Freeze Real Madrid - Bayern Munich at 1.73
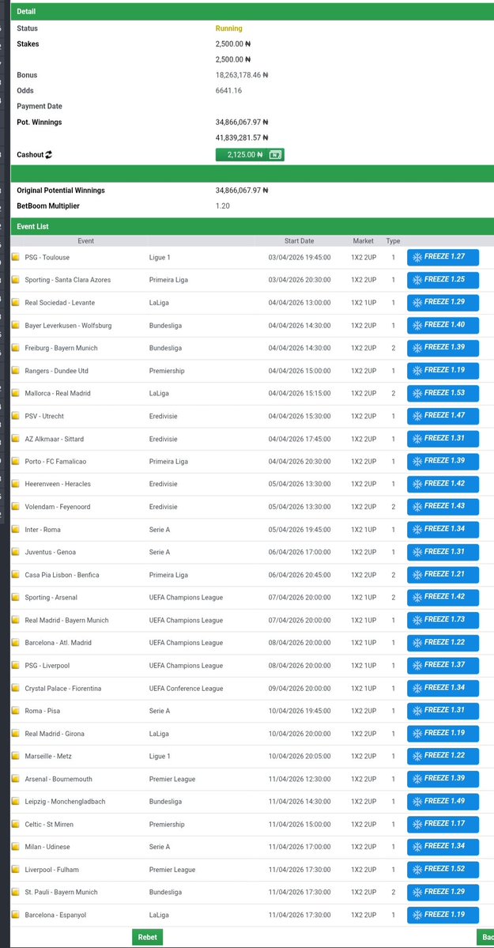The height and width of the screenshot is (948, 494). point(443,621)
